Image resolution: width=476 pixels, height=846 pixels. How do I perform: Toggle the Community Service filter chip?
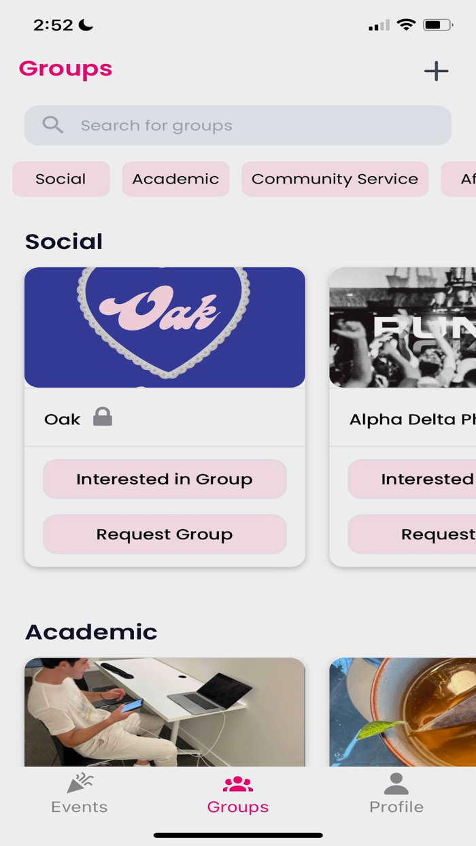[335, 179]
